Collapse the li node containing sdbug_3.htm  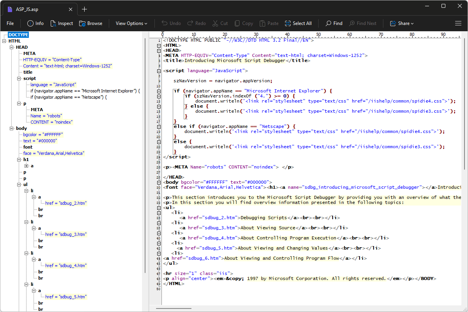(27, 222)
